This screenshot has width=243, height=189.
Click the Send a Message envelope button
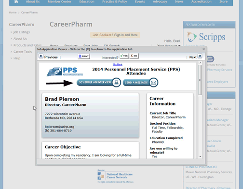(x=140, y=83)
